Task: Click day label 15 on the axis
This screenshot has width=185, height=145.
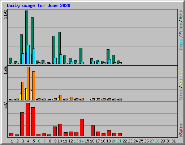Action: pos(87,141)
